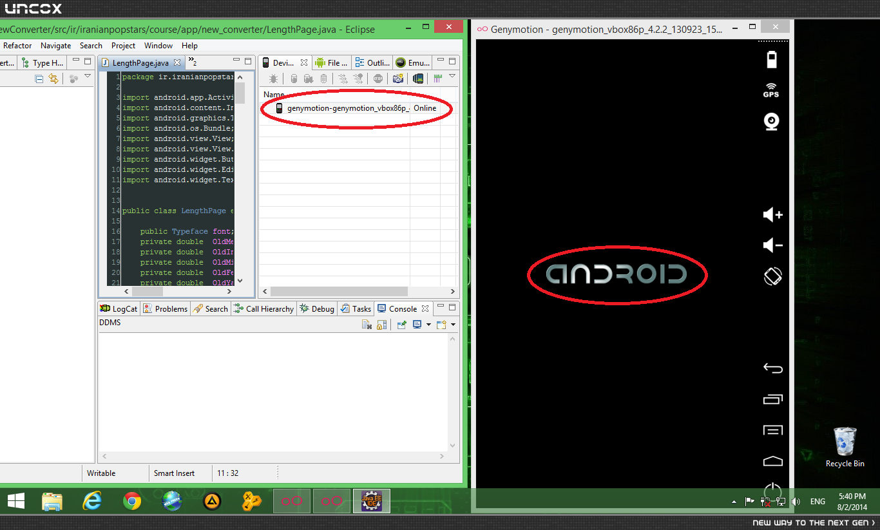Click the recent apps button in Genymotion
Viewport: 880px width, 530px height.
[x=772, y=399]
